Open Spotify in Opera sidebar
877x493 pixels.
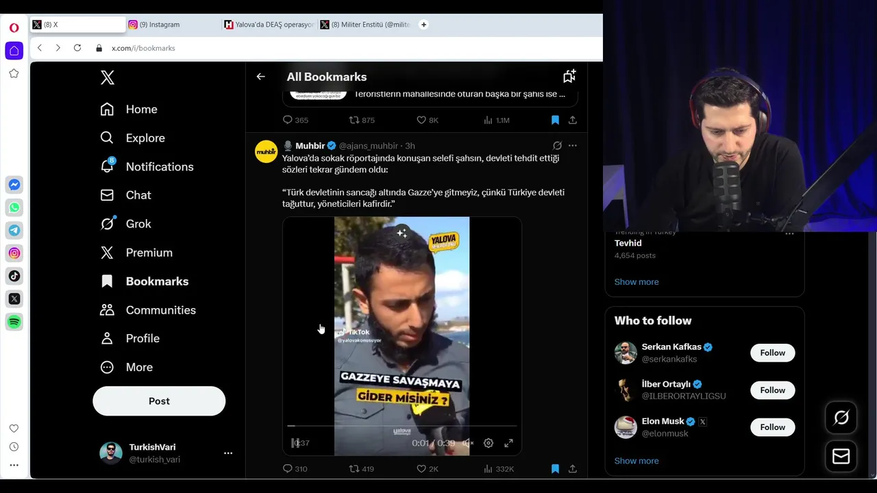(x=14, y=322)
